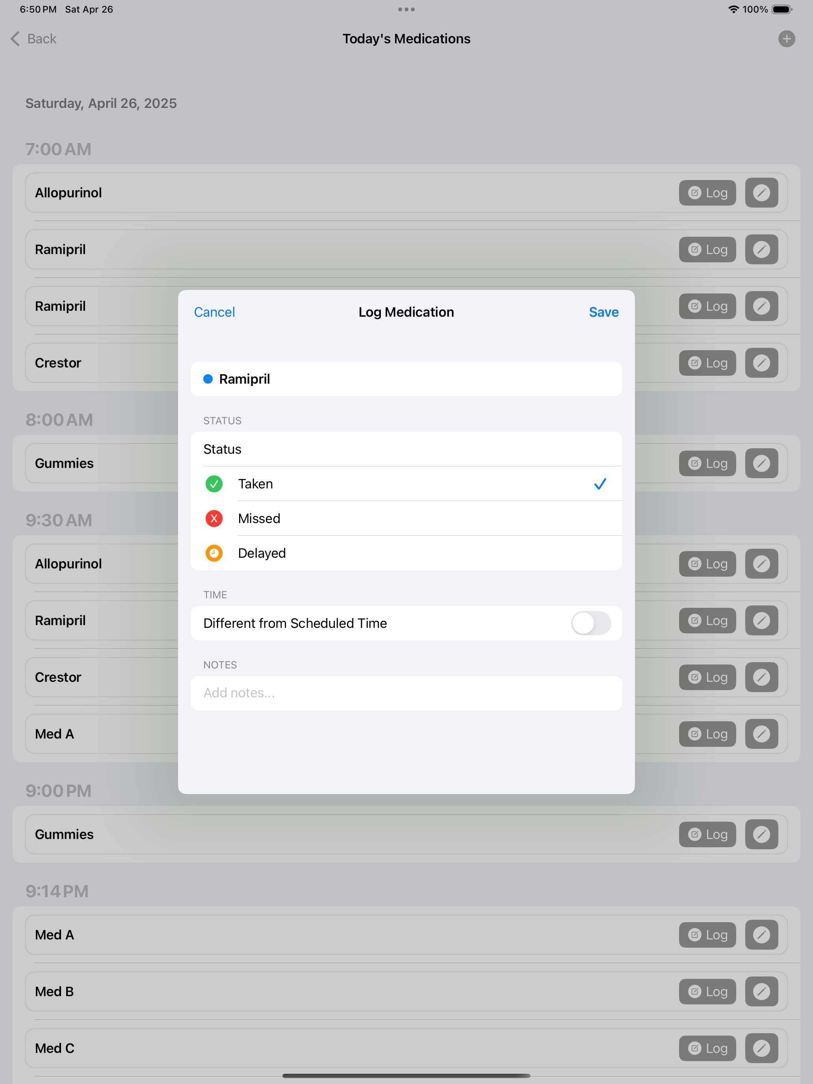Viewport: 813px width, 1084px height.
Task: Edit the second 7:00 AM Ramipril entry
Action: [x=761, y=306]
